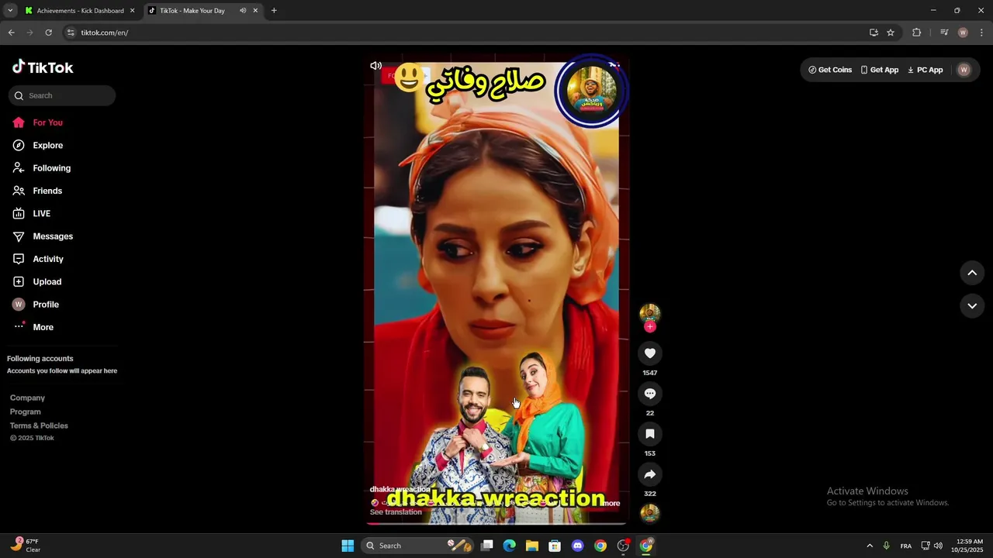
Task: Open comments on the video
Action: click(x=650, y=394)
